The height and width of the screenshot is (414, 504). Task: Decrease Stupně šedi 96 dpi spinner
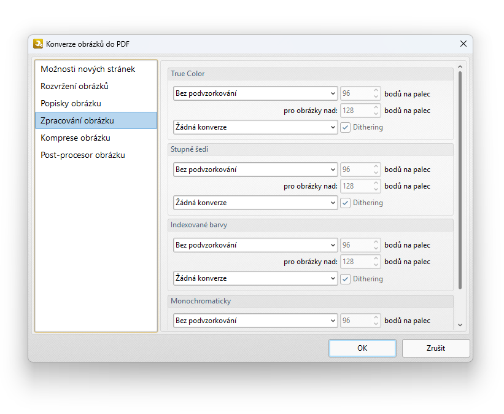point(376,173)
